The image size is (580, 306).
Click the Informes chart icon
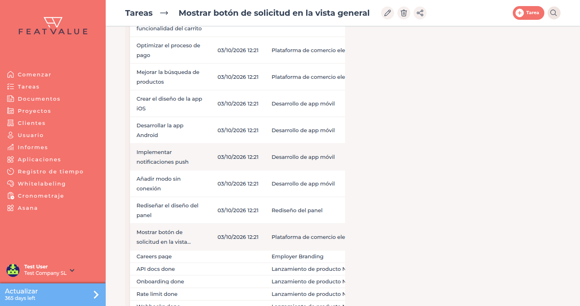coord(11,147)
